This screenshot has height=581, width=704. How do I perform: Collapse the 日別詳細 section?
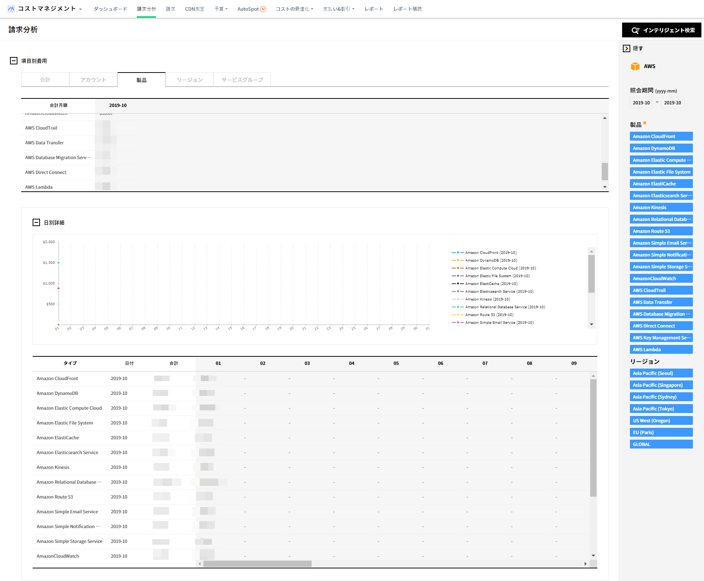tap(36, 222)
